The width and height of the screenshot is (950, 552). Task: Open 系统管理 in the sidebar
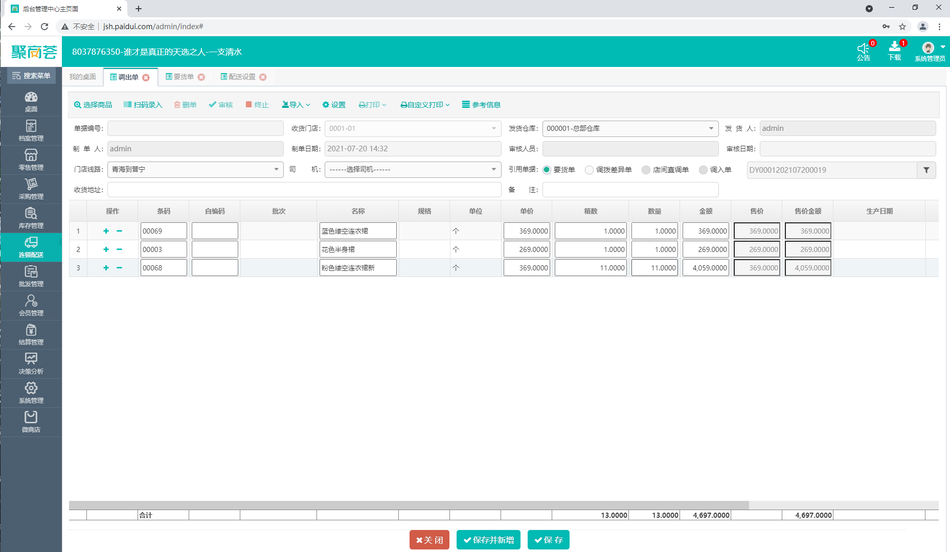pyautogui.click(x=31, y=393)
